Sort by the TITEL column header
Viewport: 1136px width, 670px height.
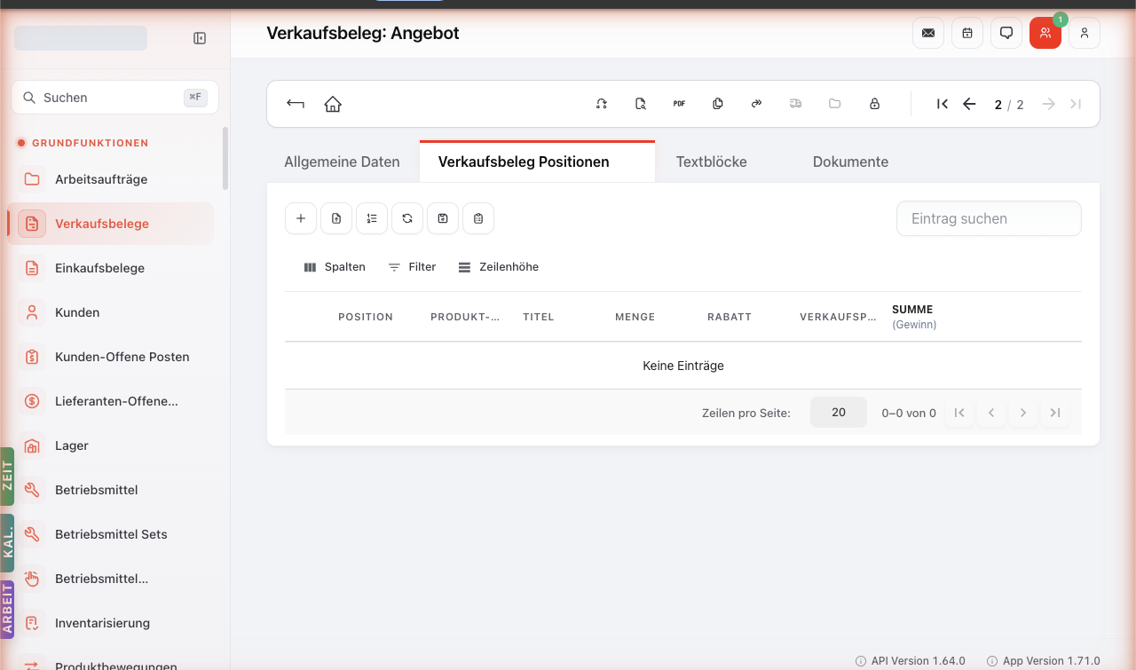coord(539,317)
